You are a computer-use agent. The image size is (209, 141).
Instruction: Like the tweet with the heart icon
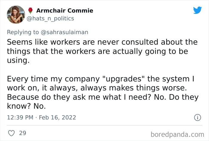click(x=11, y=133)
